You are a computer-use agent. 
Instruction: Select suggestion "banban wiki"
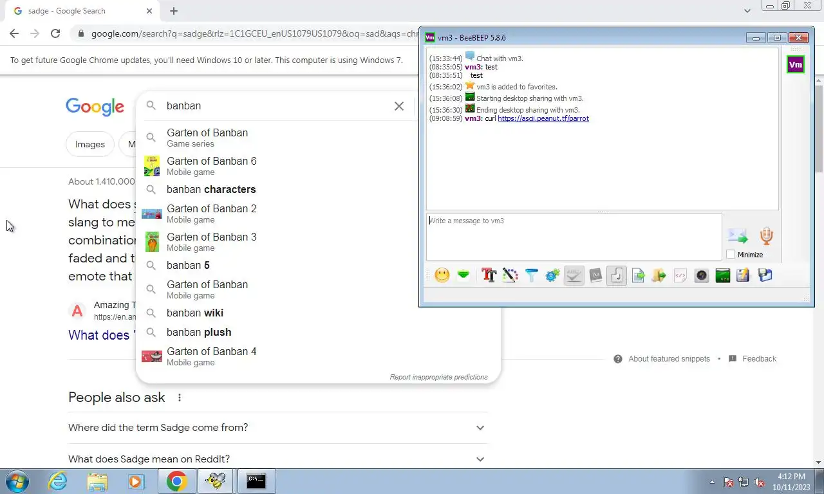[x=319, y=313]
